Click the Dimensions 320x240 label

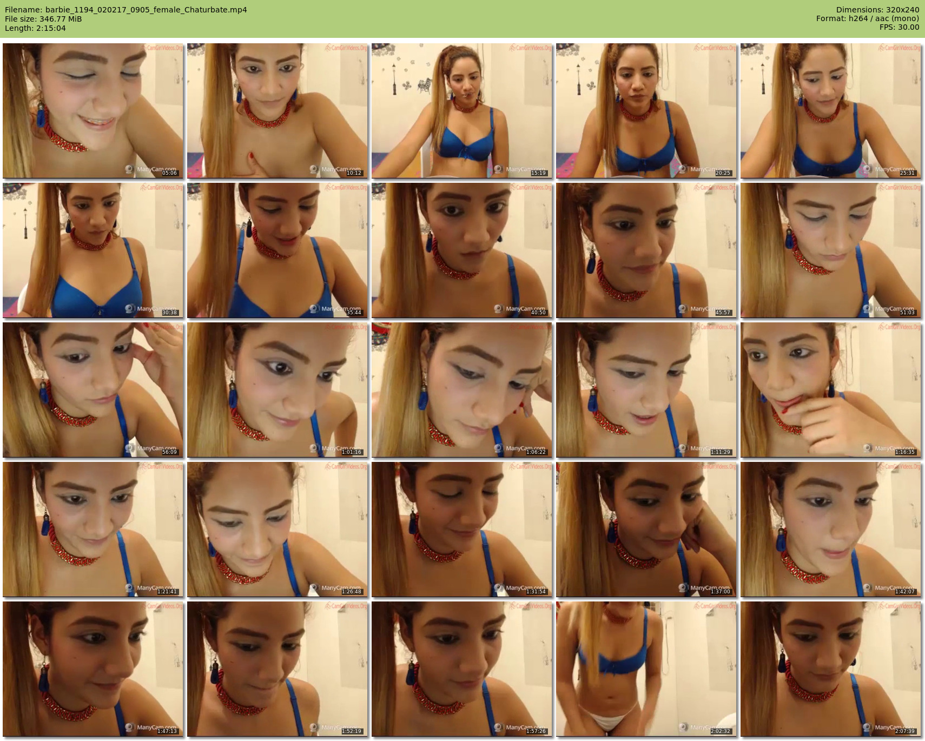pos(877,10)
